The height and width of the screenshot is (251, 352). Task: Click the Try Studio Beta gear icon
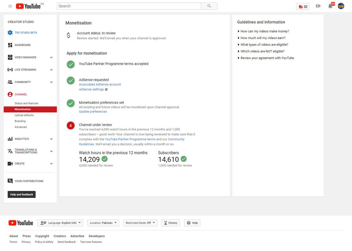[10, 33]
